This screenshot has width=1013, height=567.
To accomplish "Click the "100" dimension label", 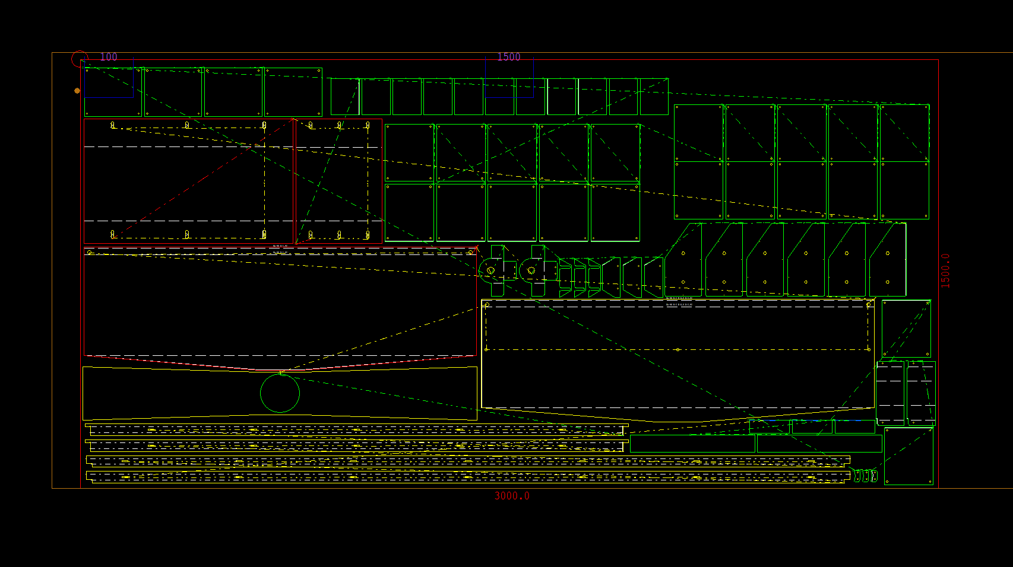I will [109, 57].
